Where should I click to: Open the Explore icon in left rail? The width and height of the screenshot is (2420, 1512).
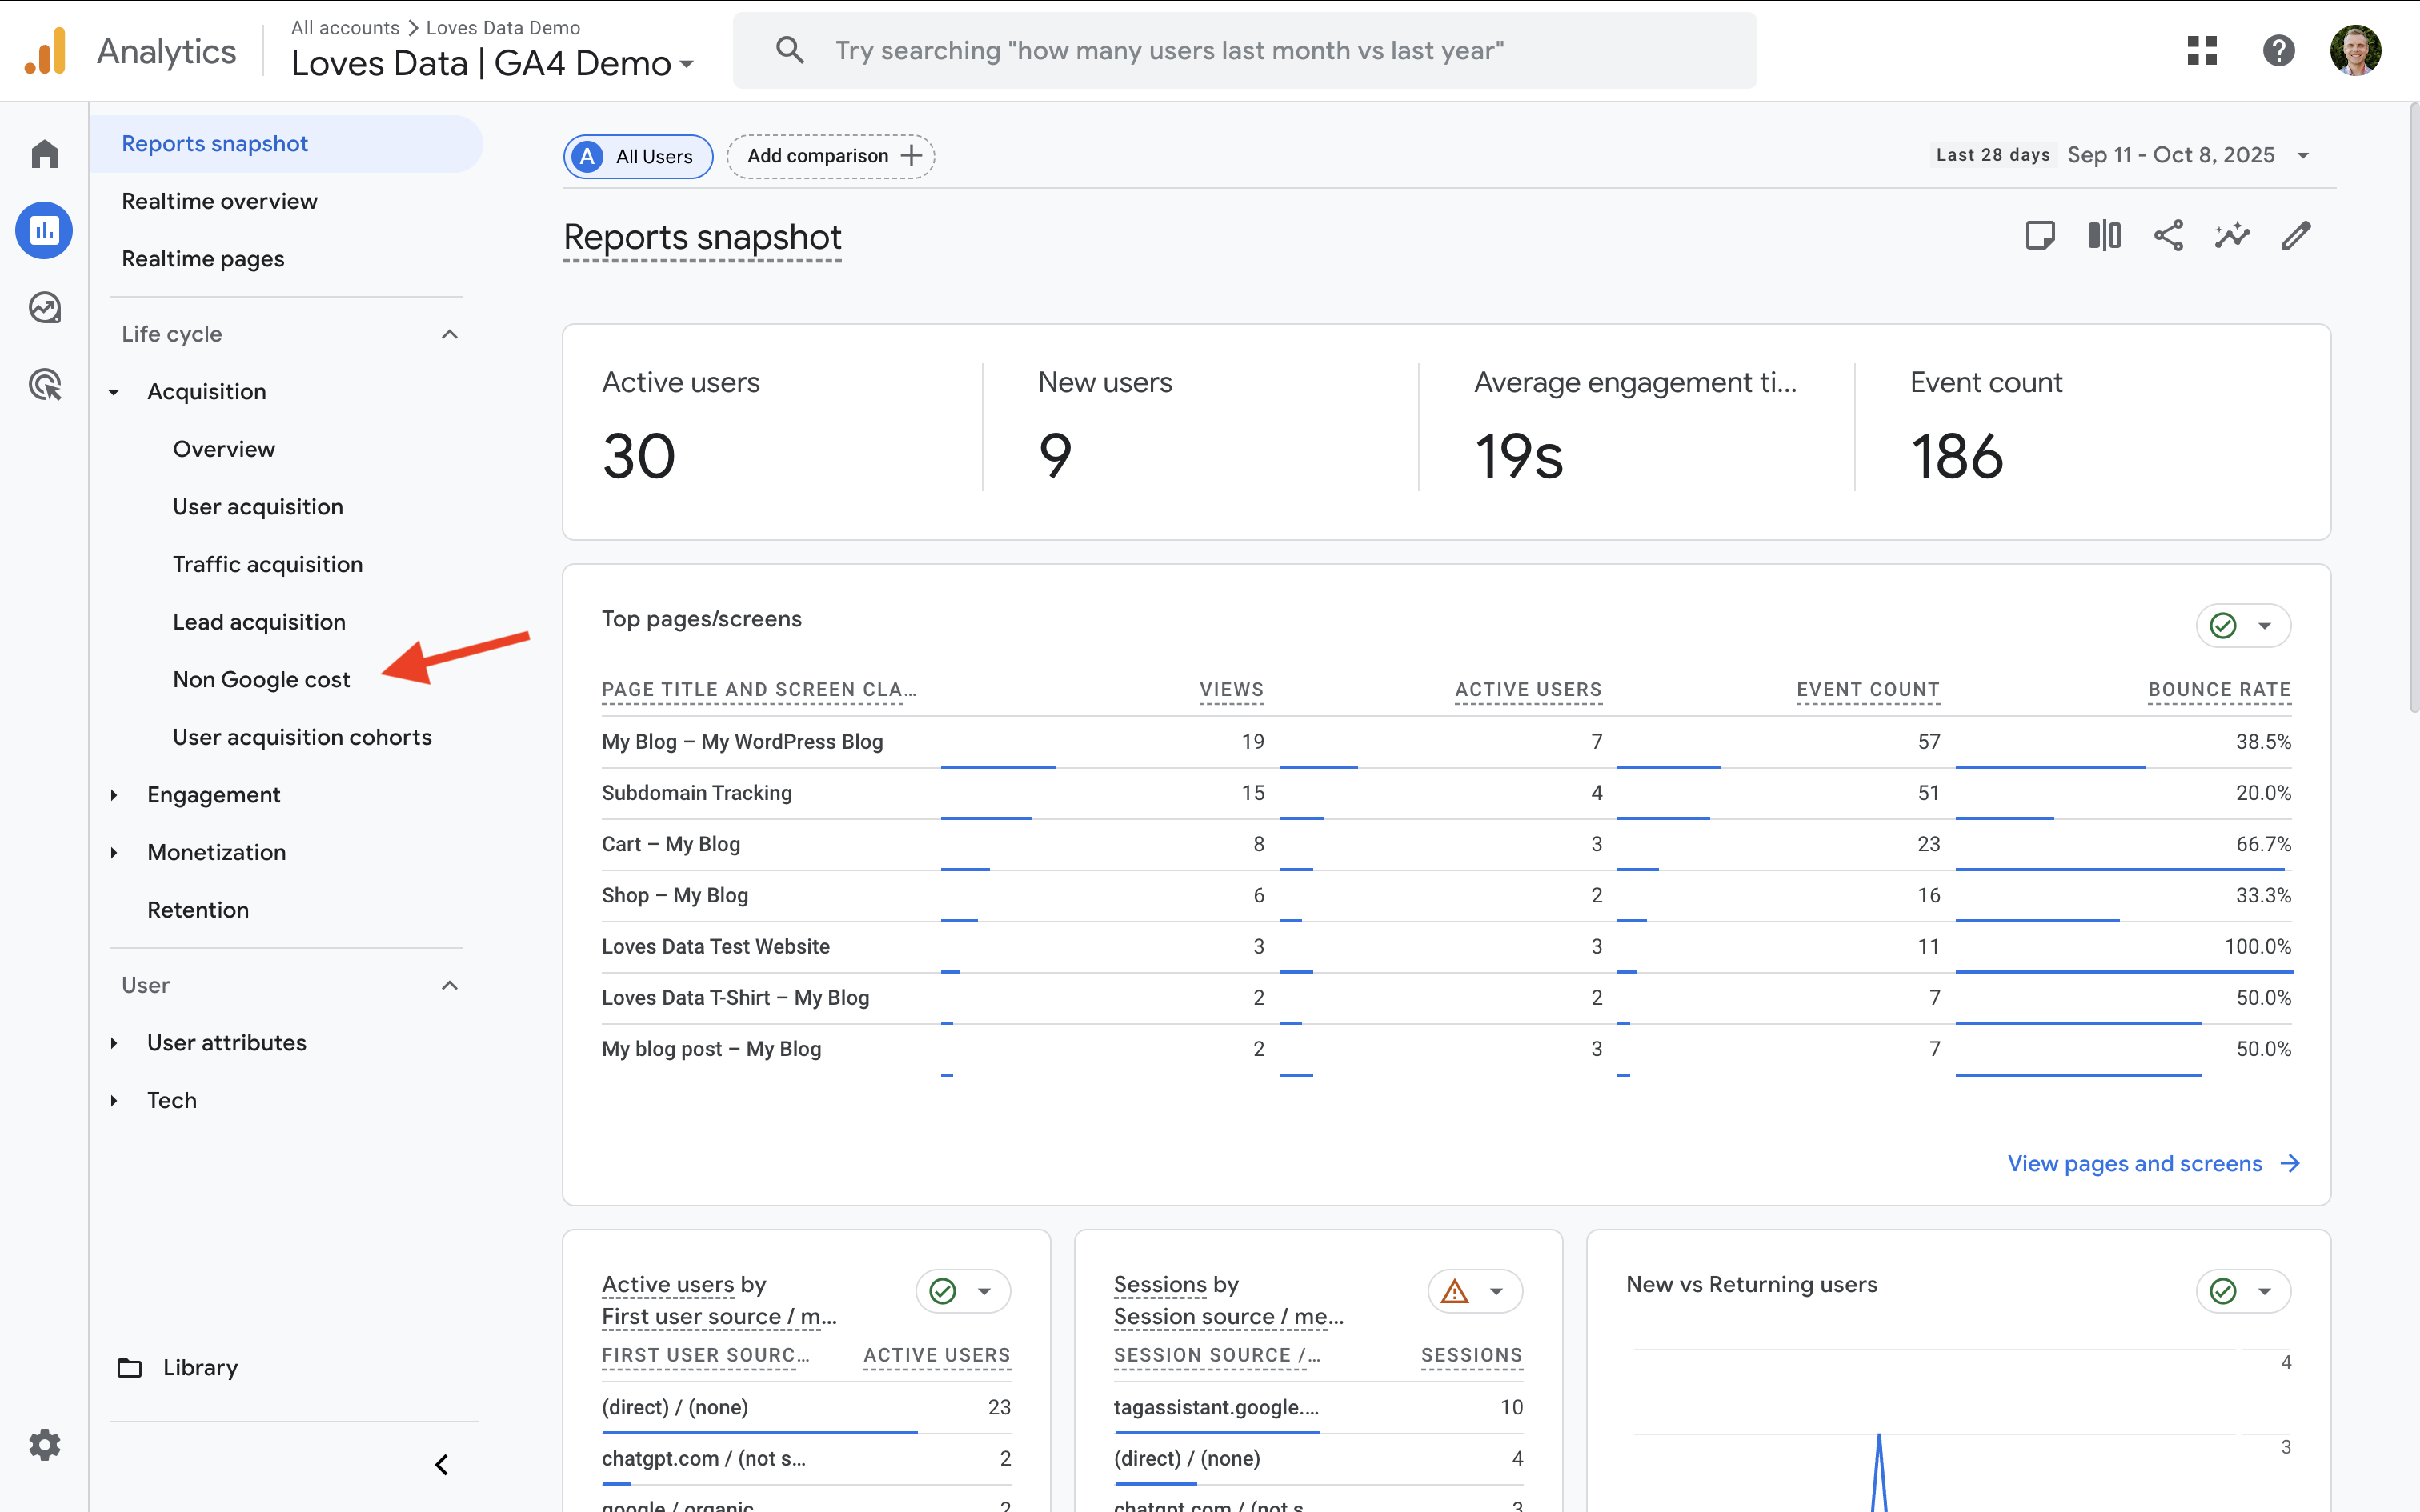pos(44,308)
